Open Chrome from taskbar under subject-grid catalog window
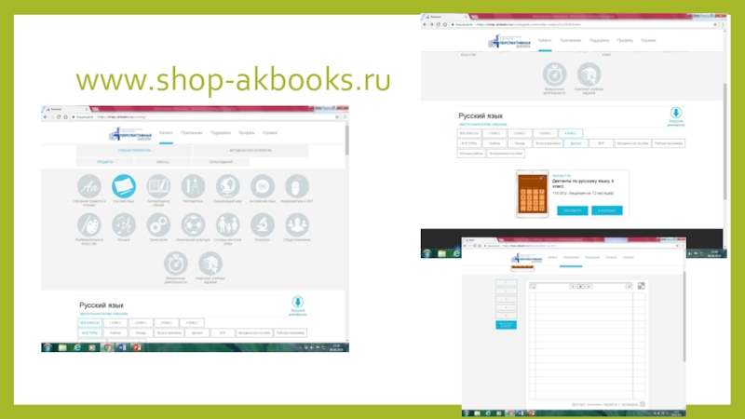This screenshot has height=419, width=745. tap(107, 347)
